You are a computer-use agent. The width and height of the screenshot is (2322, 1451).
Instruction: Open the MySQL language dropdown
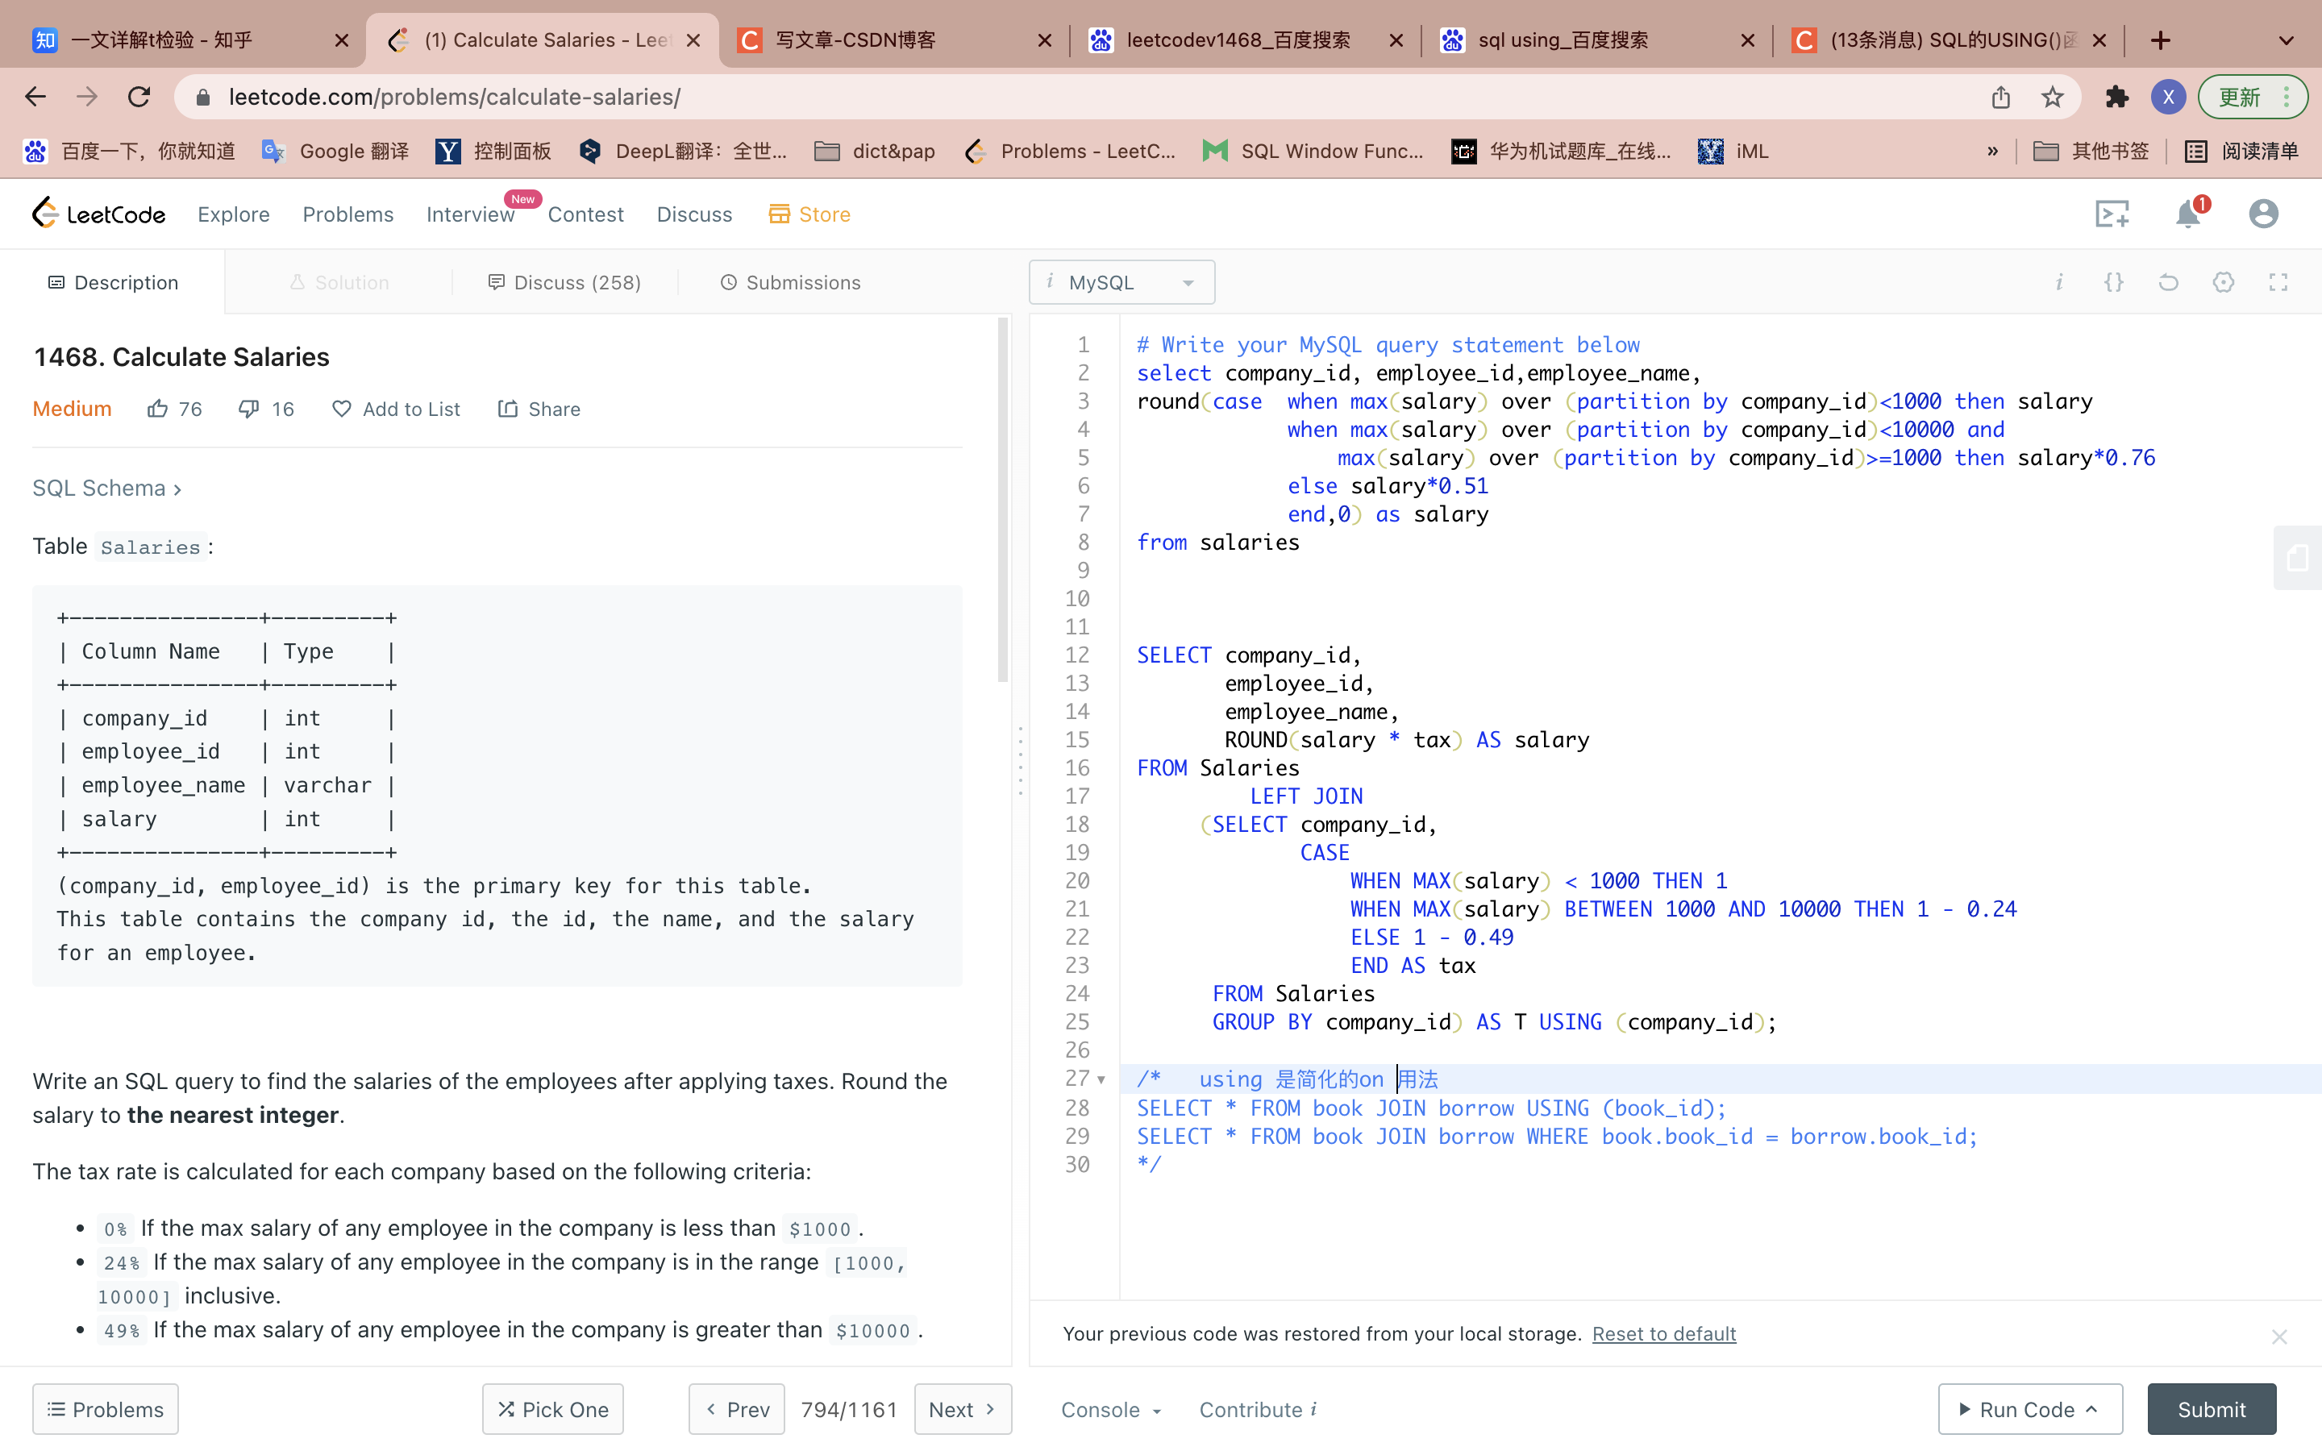pyautogui.click(x=1121, y=282)
